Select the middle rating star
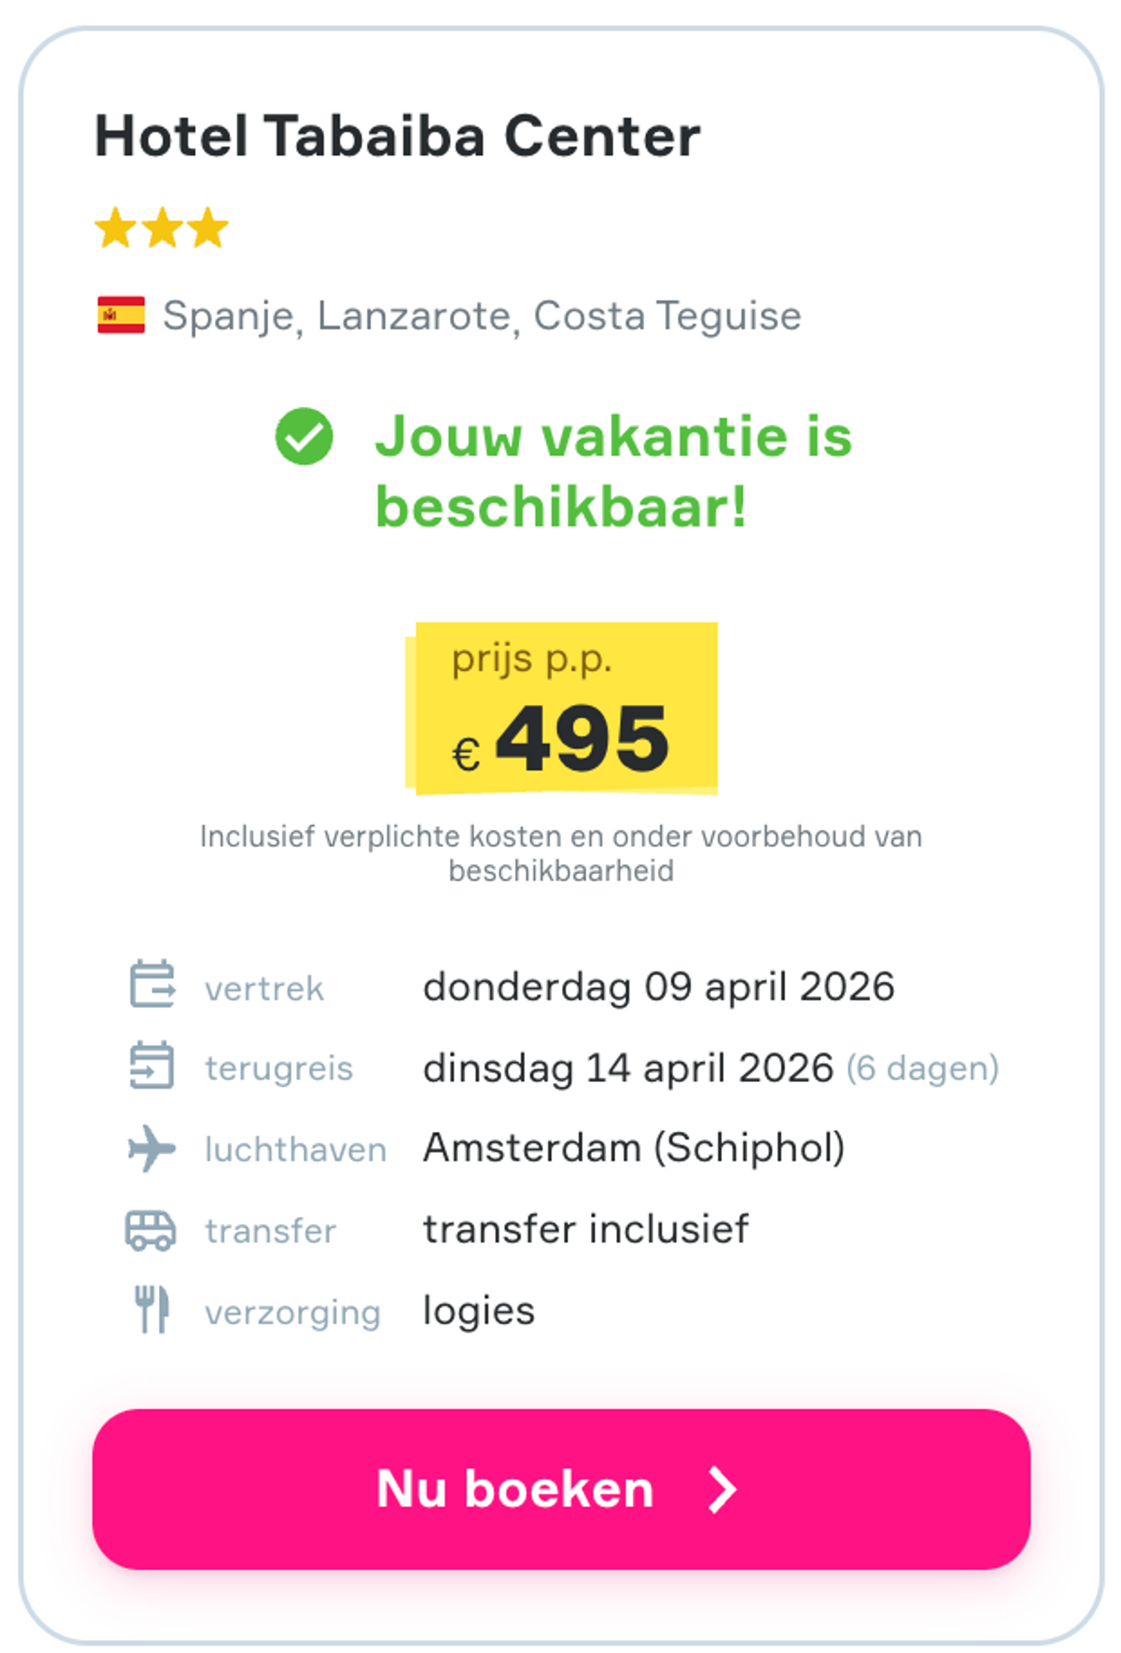1121x1653 pixels. point(162,227)
